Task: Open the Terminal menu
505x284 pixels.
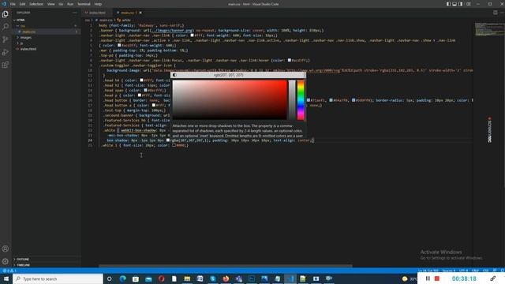Action: [x=84, y=4]
